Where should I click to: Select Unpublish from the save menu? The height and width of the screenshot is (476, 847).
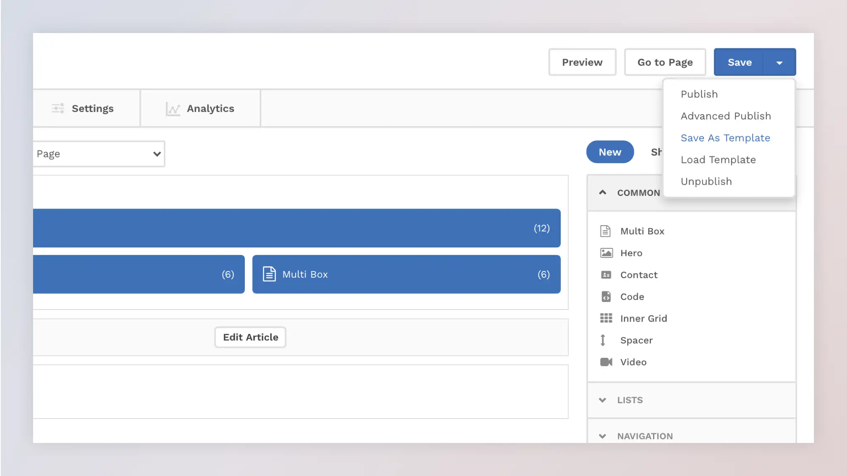coord(706,181)
